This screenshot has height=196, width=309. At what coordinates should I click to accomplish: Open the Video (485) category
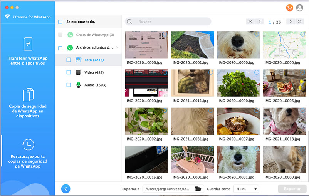[x=94, y=72]
